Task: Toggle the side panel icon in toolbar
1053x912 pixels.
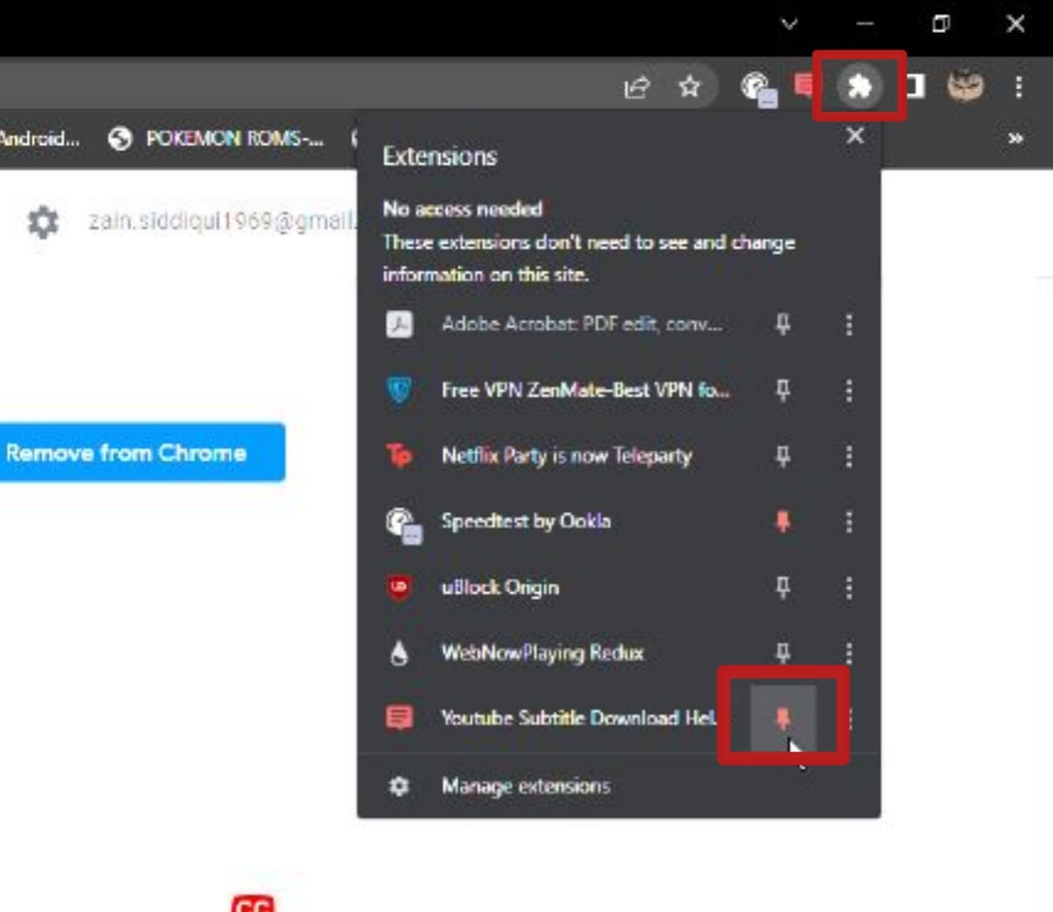Action: point(916,86)
